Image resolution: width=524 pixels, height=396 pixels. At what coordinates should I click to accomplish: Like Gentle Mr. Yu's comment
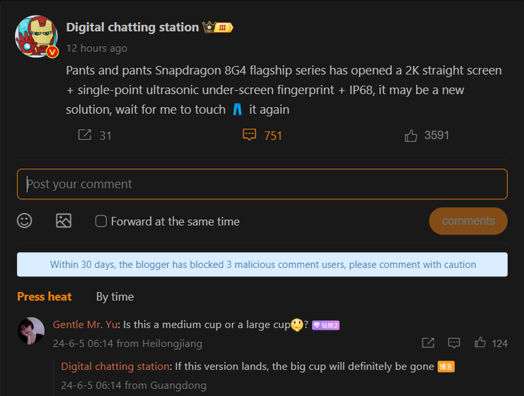coord(480,342)
